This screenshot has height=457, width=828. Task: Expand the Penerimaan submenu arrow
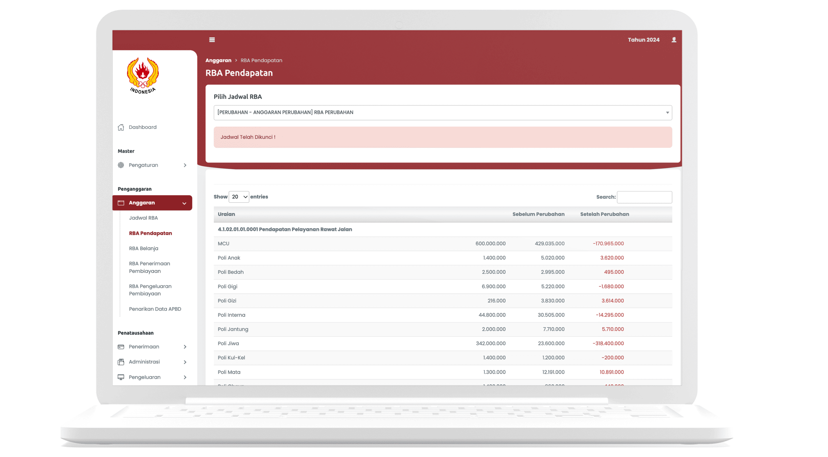[x=185, y=346]
